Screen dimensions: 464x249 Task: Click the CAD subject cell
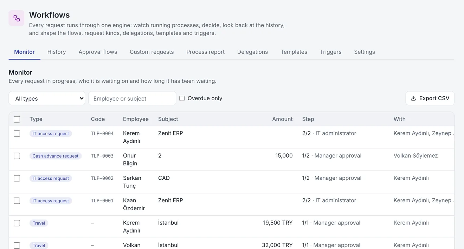[164, 178]
